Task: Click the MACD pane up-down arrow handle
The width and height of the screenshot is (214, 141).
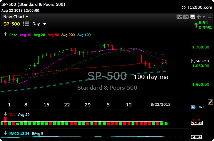Action: [x=5, y=133]
